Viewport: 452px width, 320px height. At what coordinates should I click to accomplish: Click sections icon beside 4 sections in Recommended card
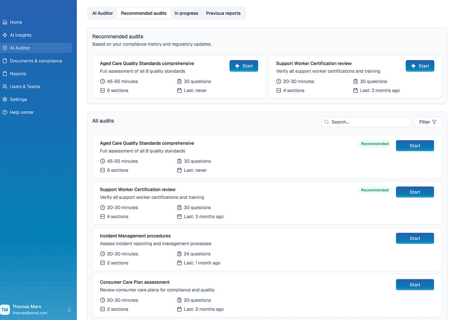tap(279, 90)
